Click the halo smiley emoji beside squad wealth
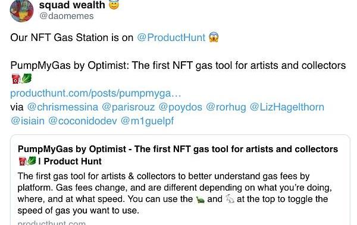Viewport: 357px width, 225px height. 114,5
